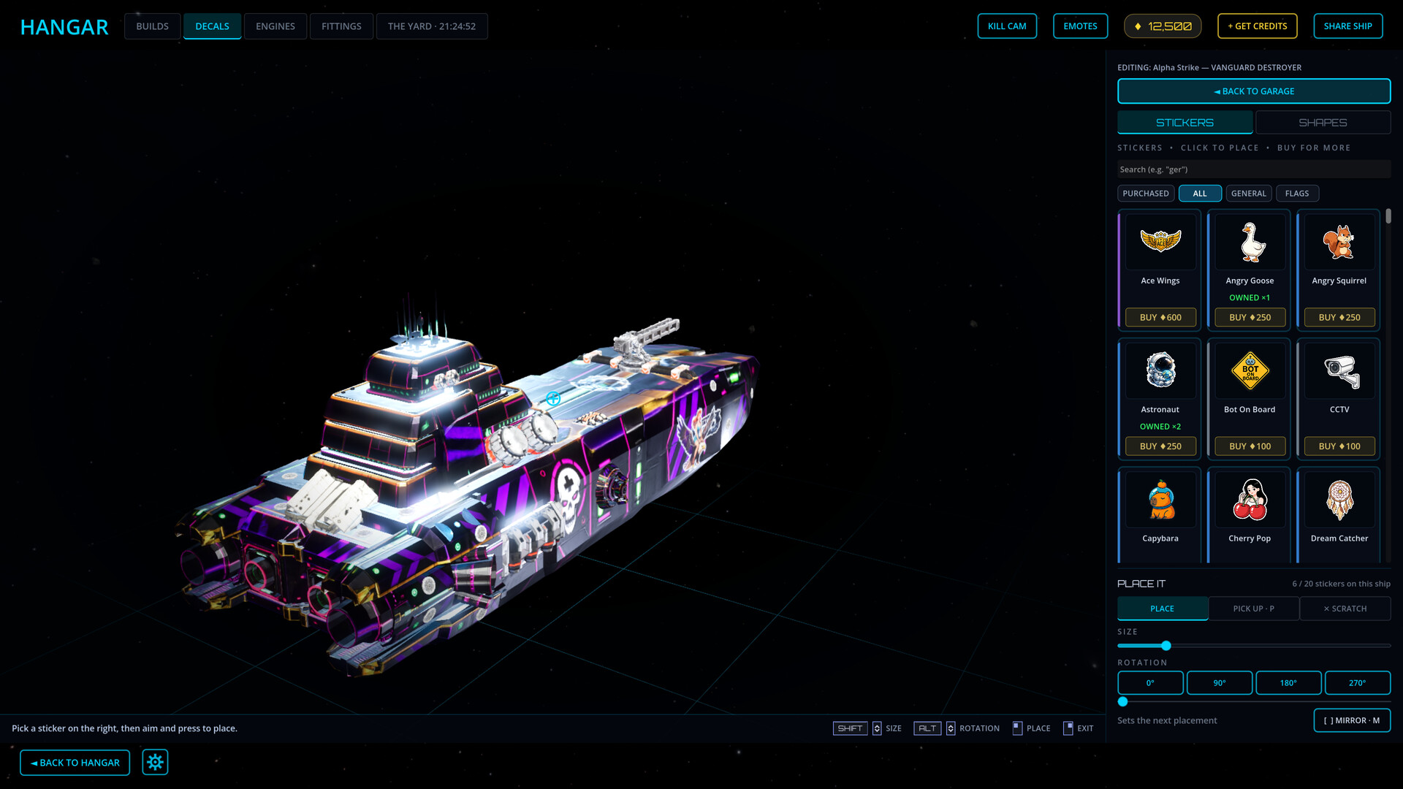1403x789 pixels.
Task: Switch to PICK UP · P mode
Action: (x=1254, y=609)
